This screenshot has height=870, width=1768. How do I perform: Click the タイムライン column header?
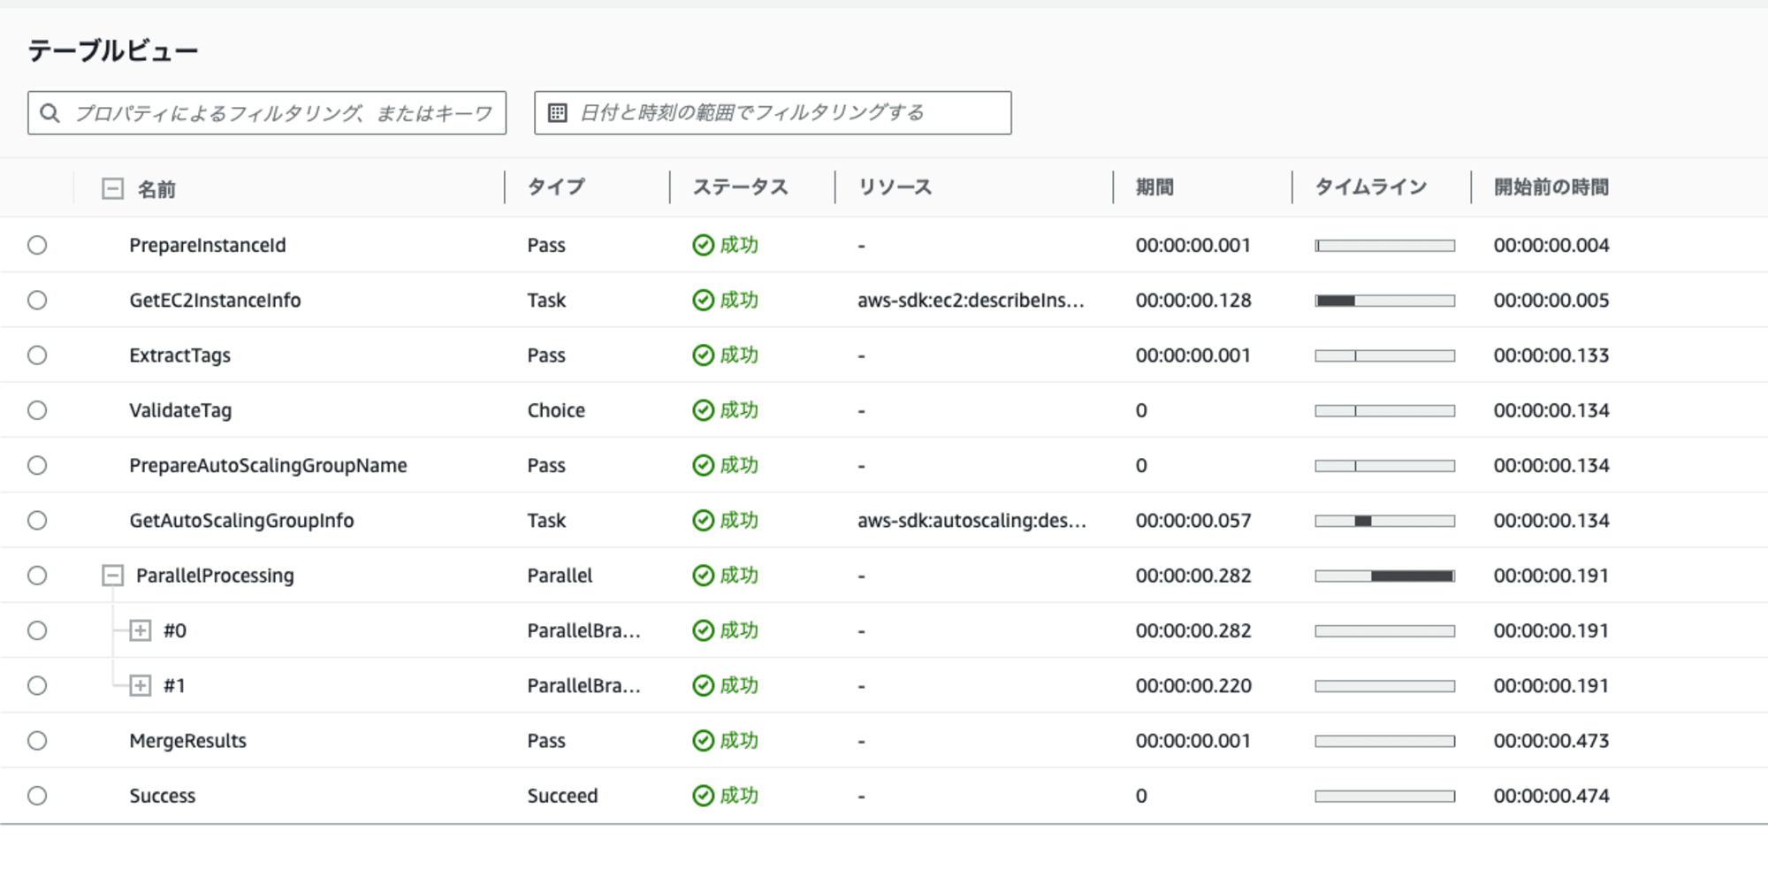pos(1371,187)
